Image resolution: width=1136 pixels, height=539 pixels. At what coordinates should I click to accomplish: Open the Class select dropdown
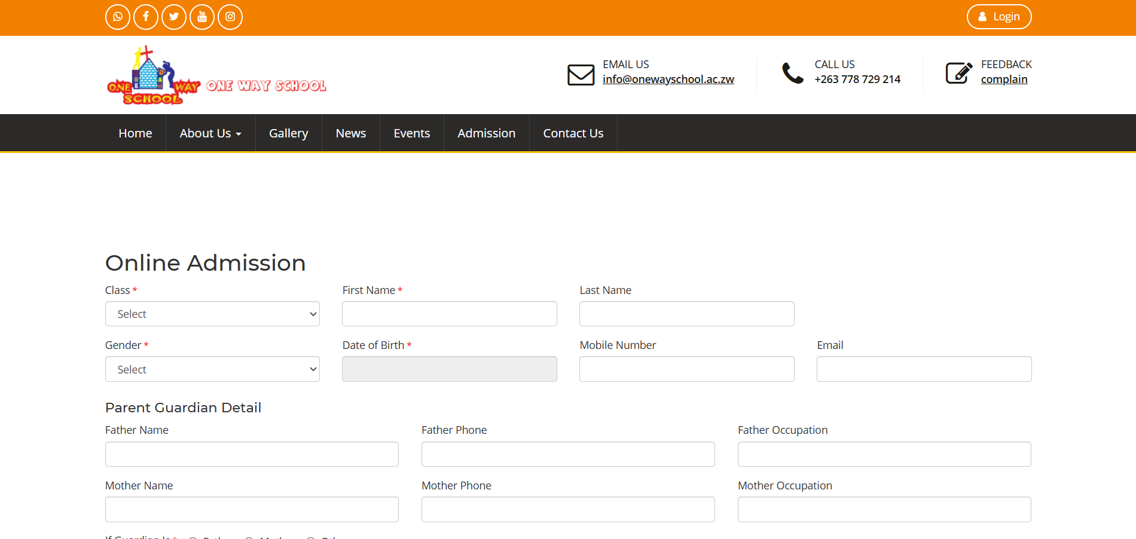tap(212, 314)
